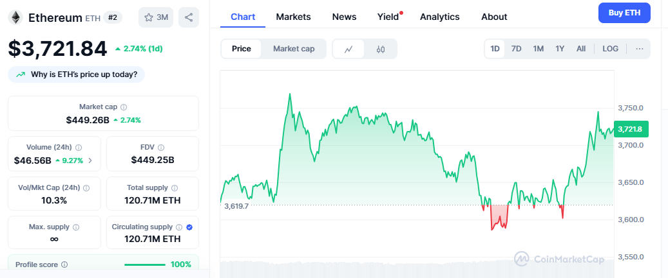The width and height of the screenshot is (668, 278).
Task: Toggle LOG scale on chart
Action: tap(610, 49)
